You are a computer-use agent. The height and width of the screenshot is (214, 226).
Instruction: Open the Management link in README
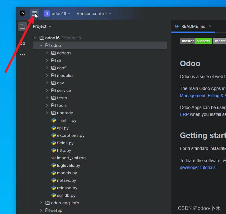tap(192, 96)
